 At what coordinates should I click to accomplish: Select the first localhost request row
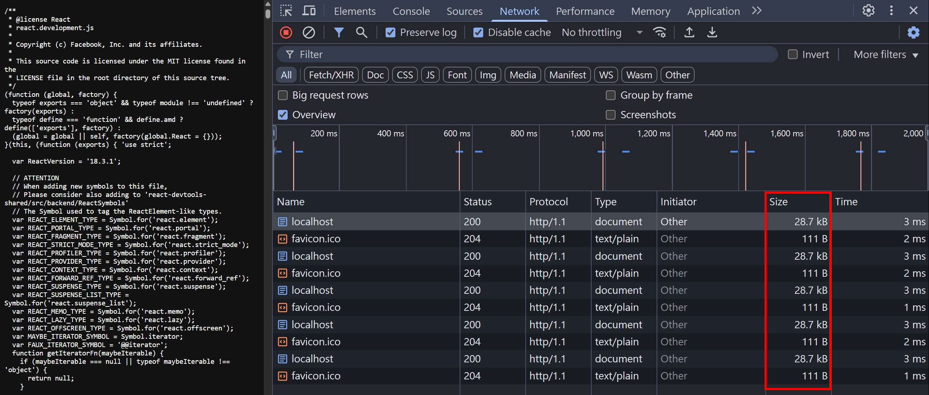coord(601,222)
